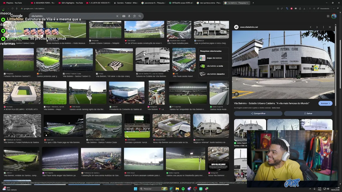Select related search 'vila belmiro desenho'
The height and width of the screenshot is (192, 342).
[x=214, y=74]
